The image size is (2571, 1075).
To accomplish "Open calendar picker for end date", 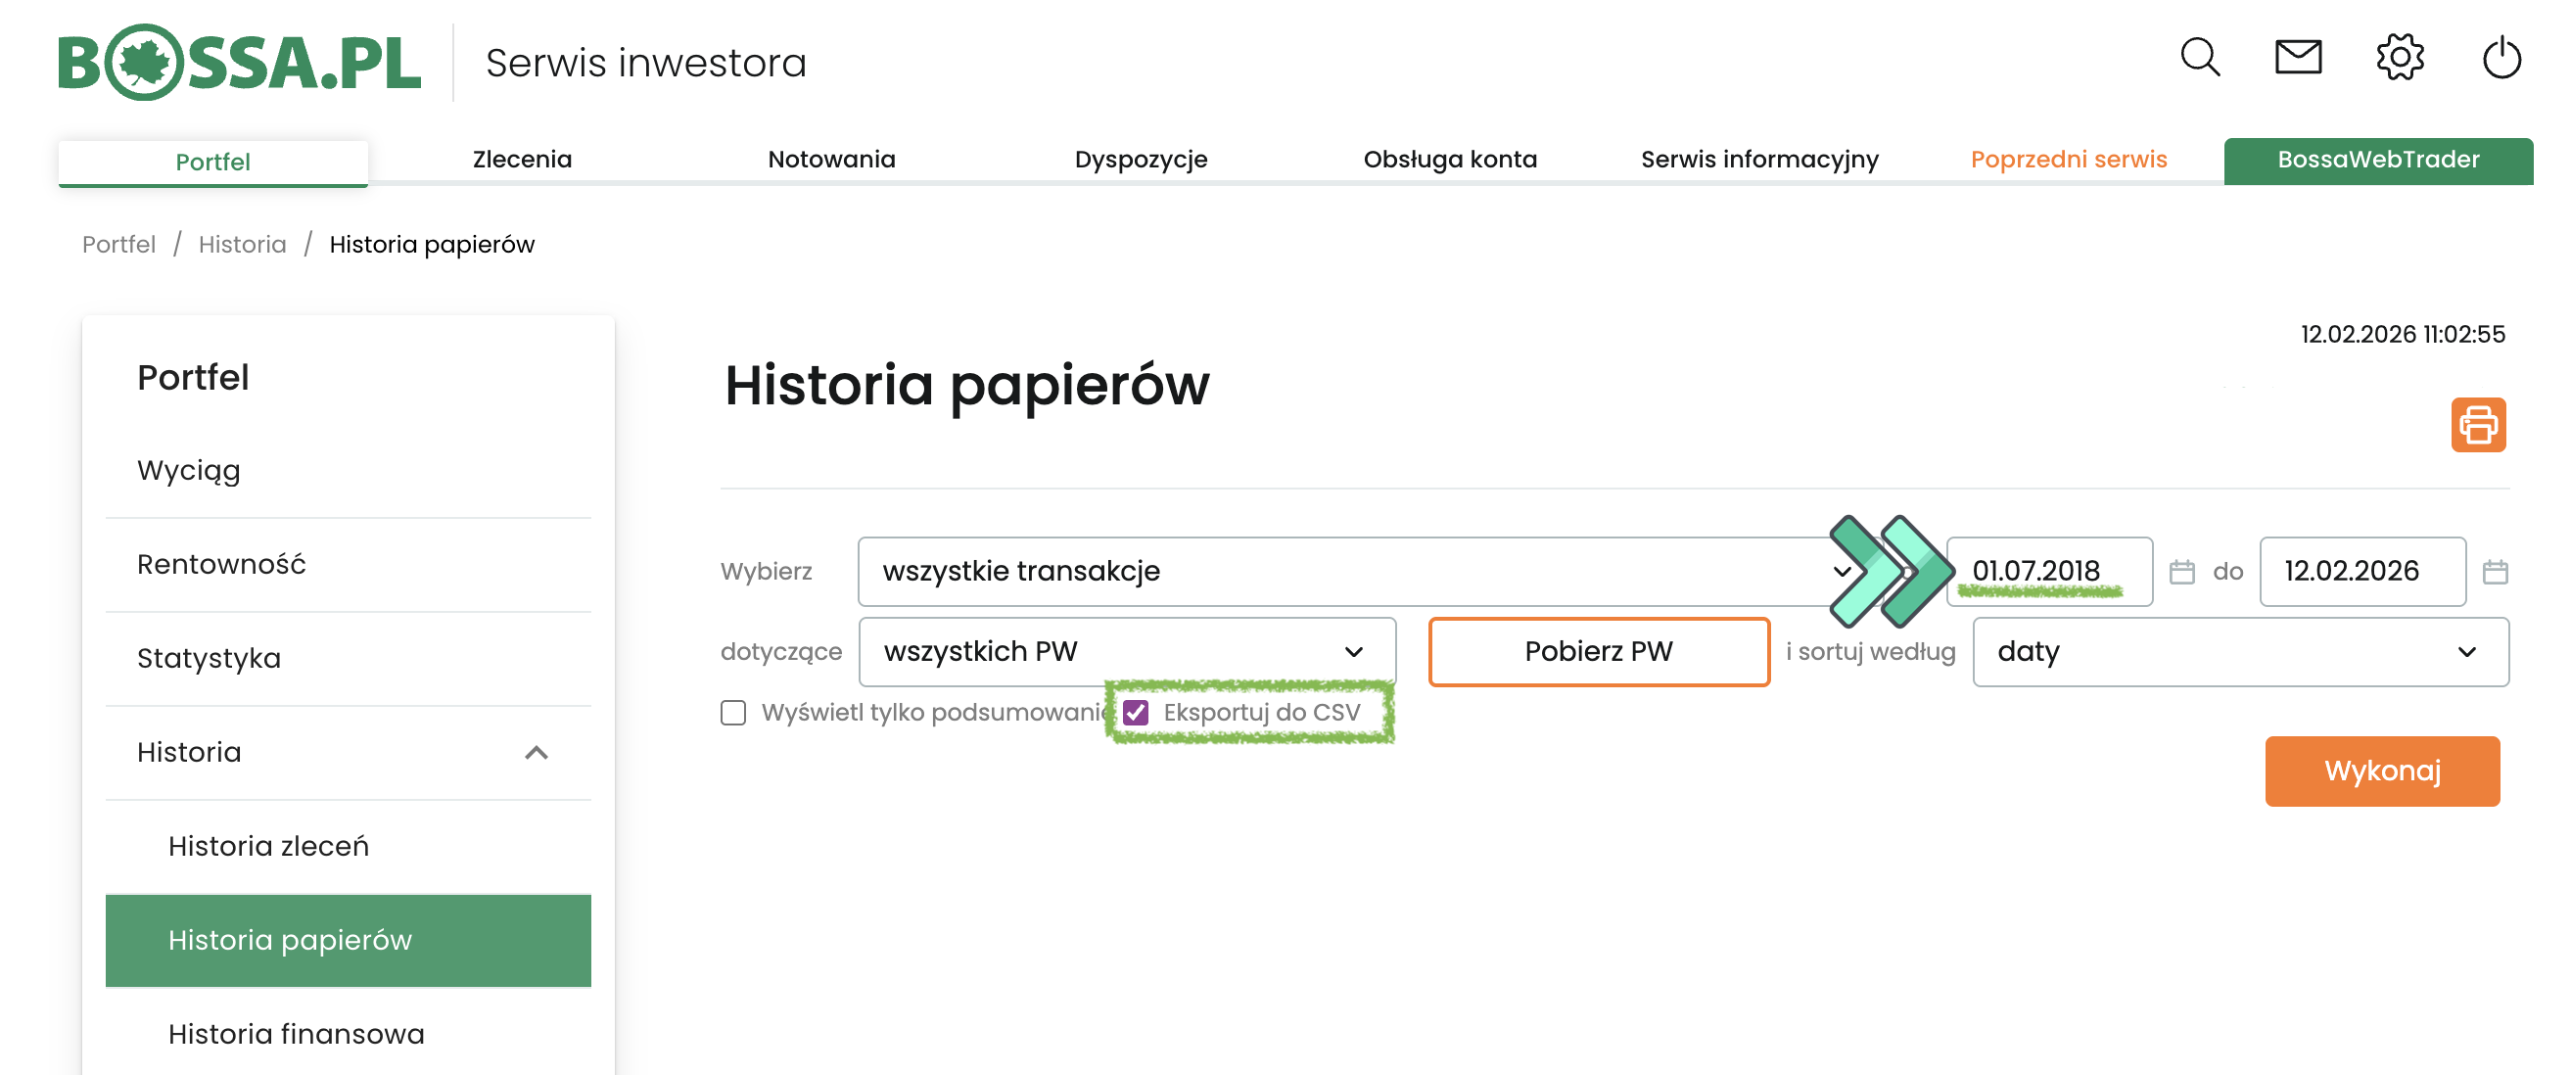I will click(2495, 572).
